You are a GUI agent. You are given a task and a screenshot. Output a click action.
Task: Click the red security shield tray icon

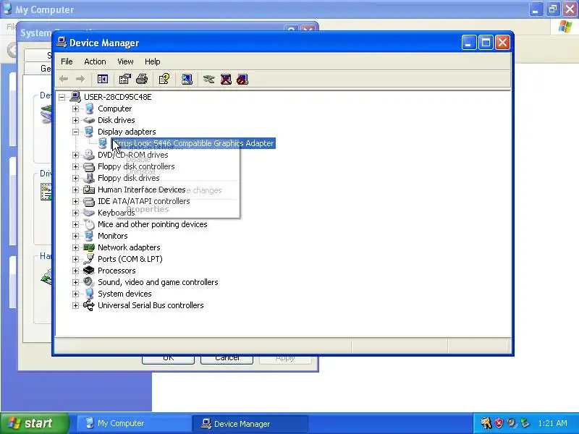click(499, 423)
